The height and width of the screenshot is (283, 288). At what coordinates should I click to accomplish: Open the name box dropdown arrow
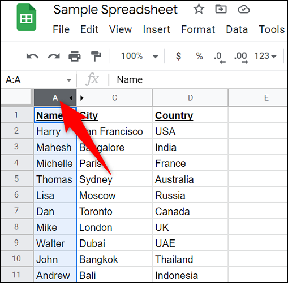pyautogui.click(x=69, y=80)
